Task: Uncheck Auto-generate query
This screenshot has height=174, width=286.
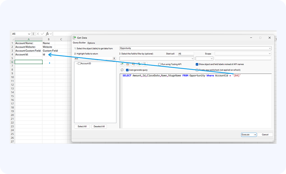Action: coord(127,70)
